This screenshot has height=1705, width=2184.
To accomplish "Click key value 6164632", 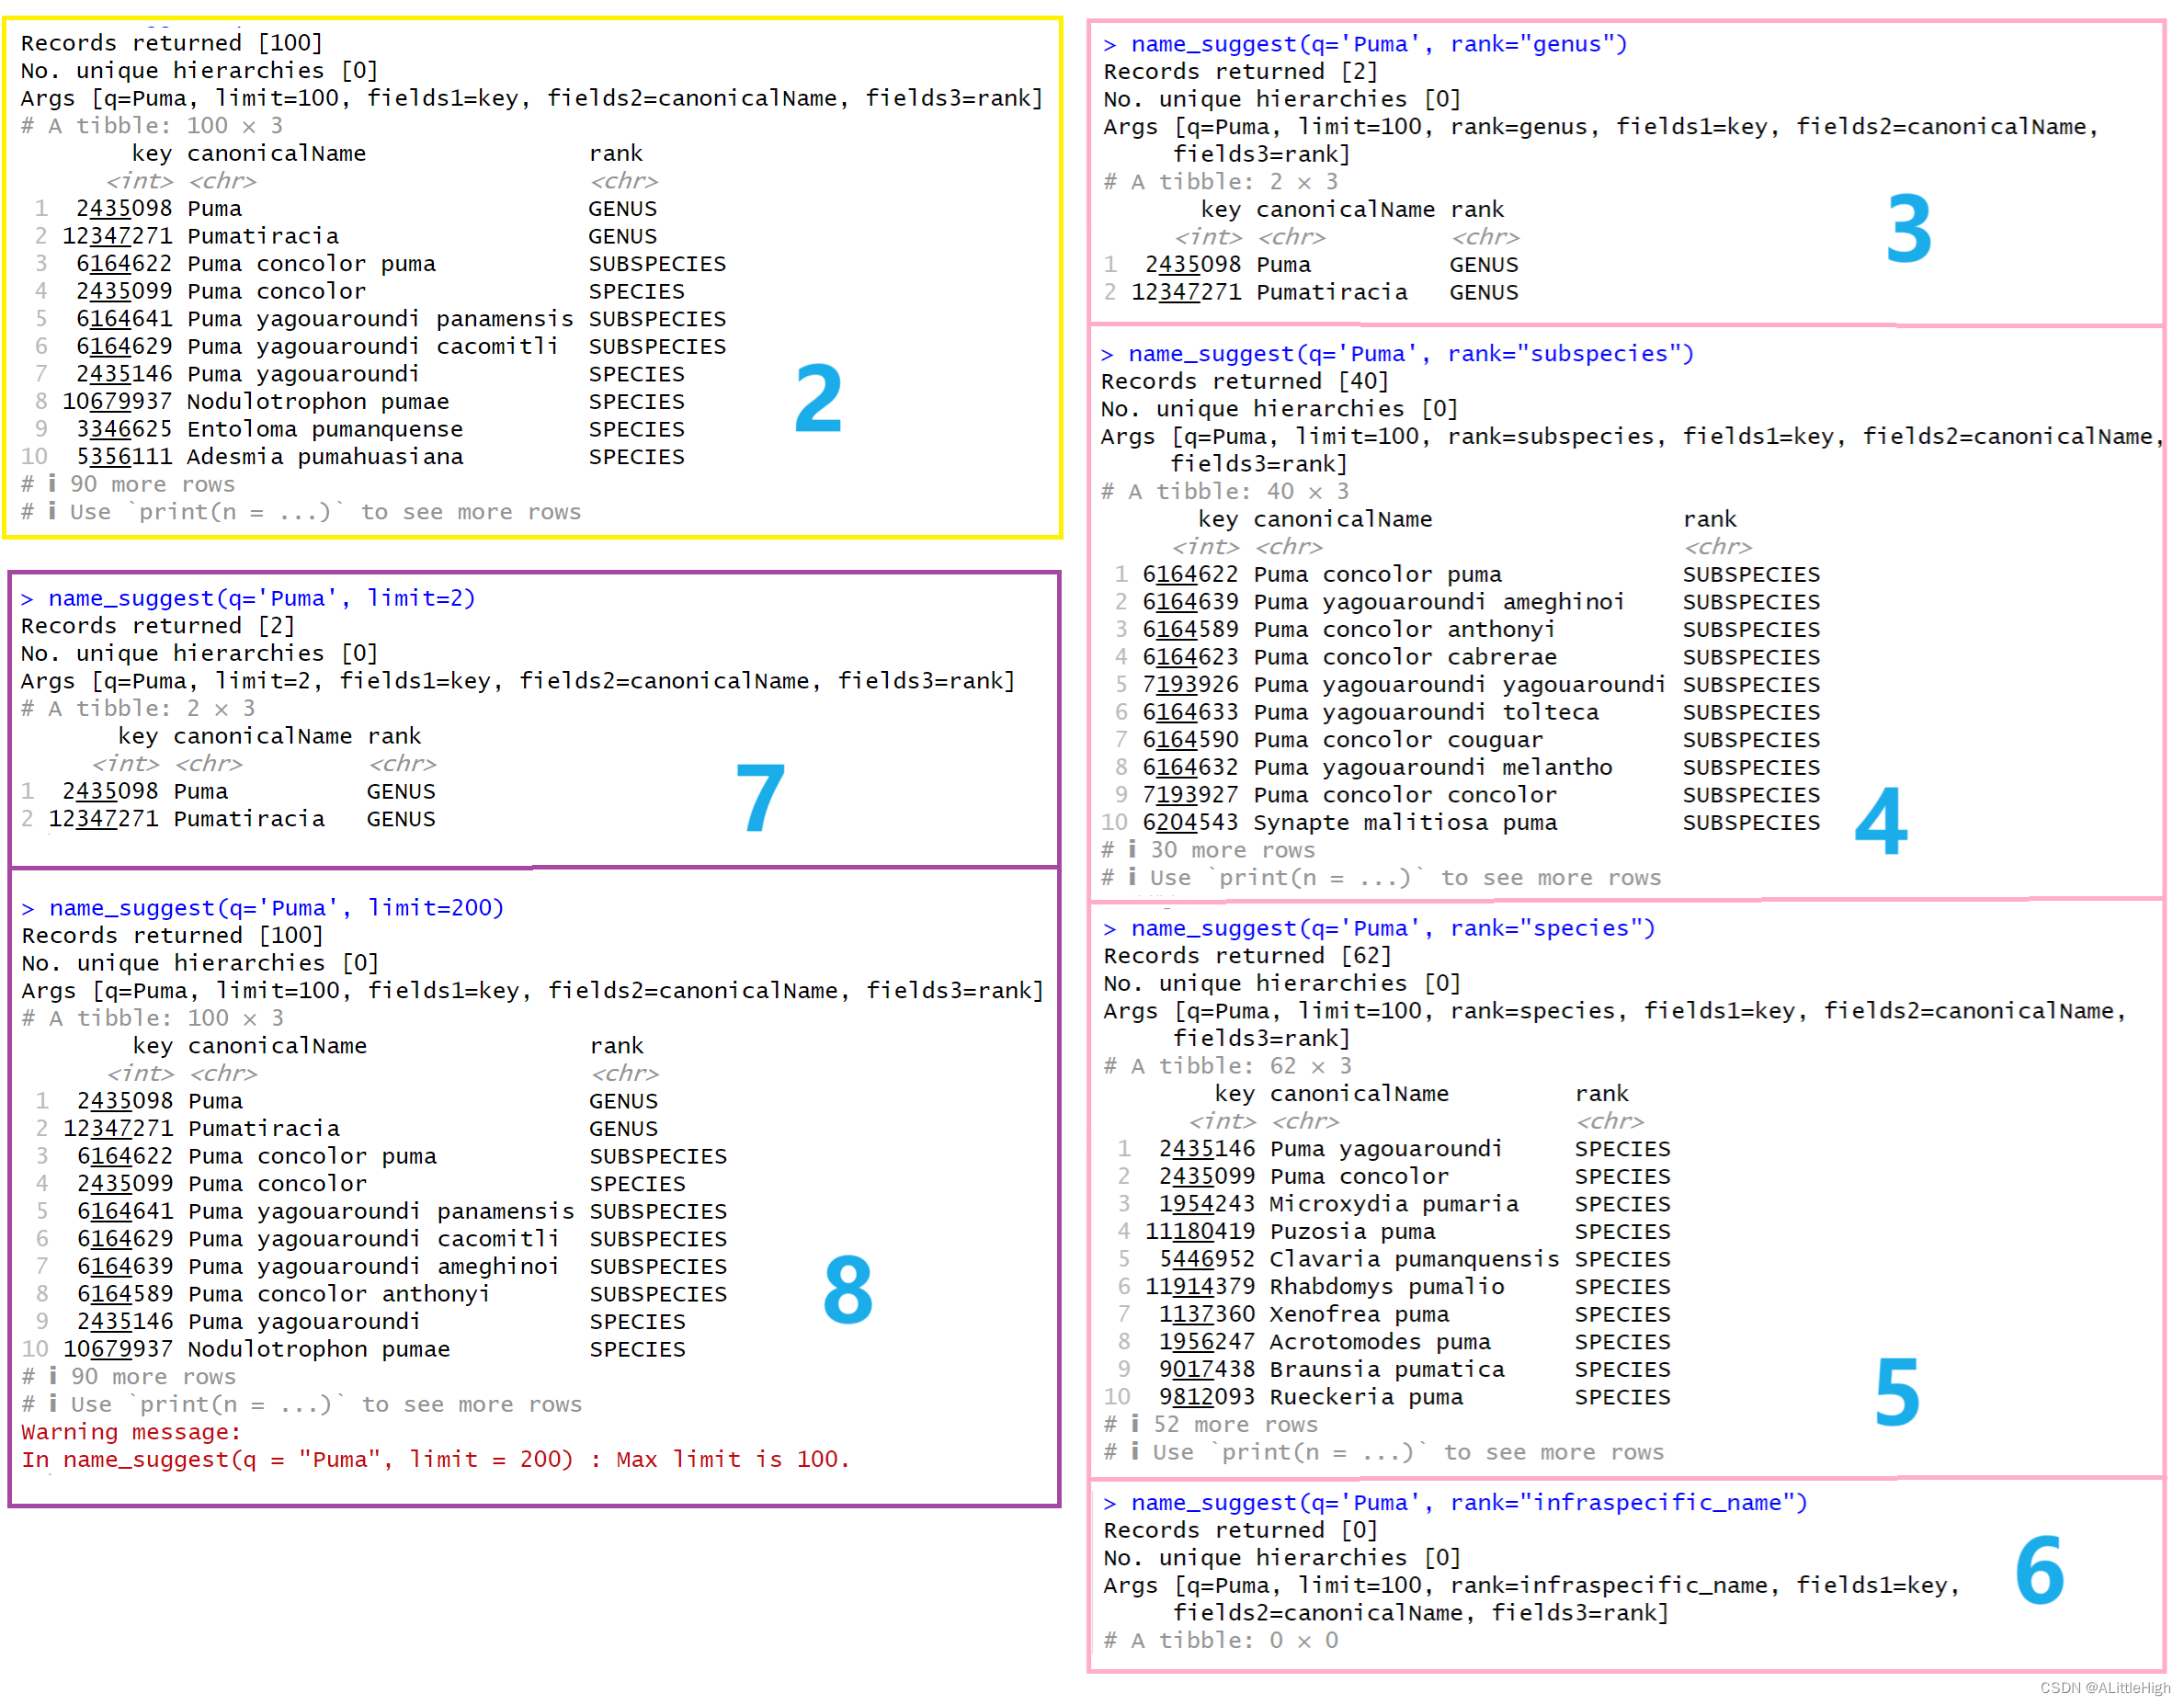I will [x=1191, y=768].
